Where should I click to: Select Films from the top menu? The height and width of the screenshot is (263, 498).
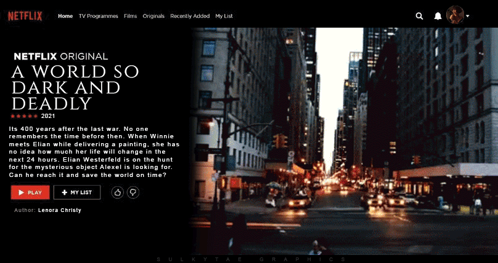tap(130, 16)
